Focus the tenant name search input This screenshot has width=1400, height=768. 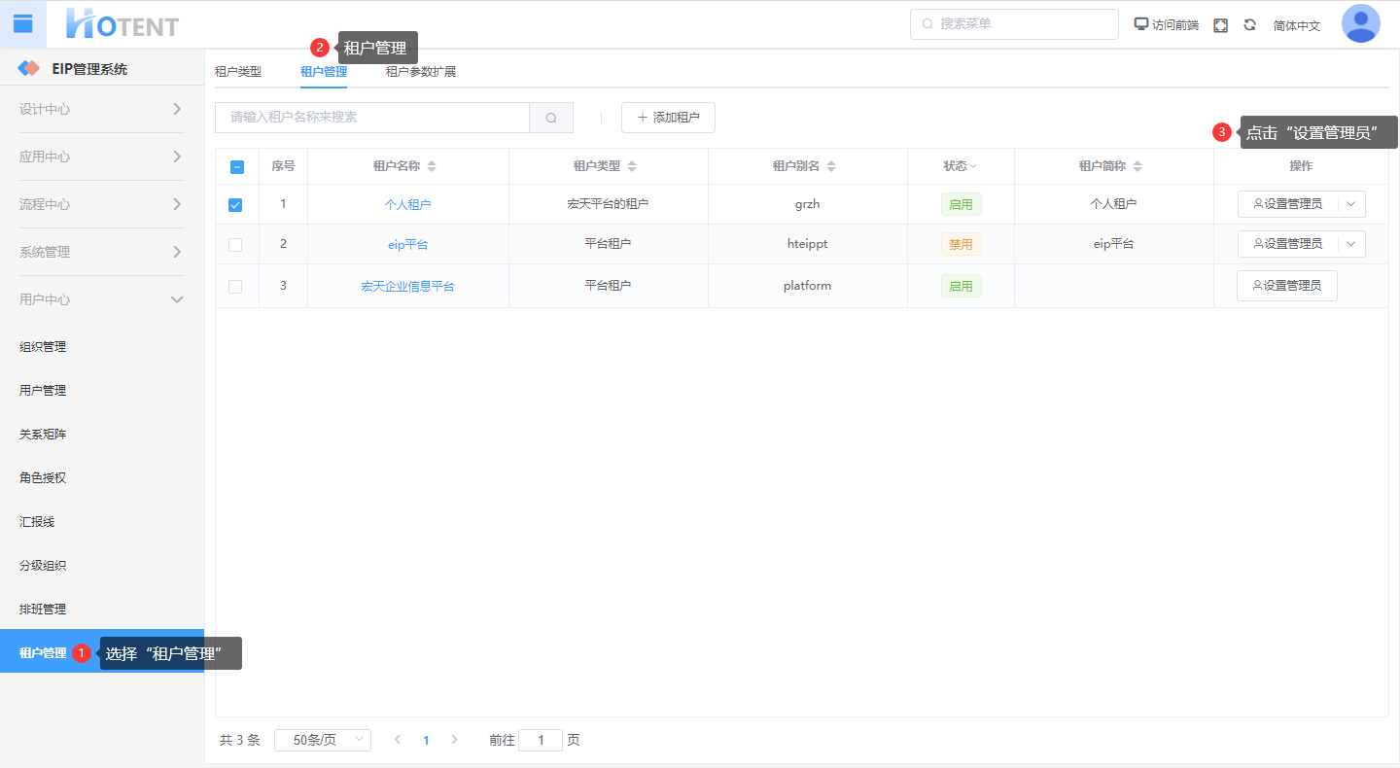click(x=372, y=118)
